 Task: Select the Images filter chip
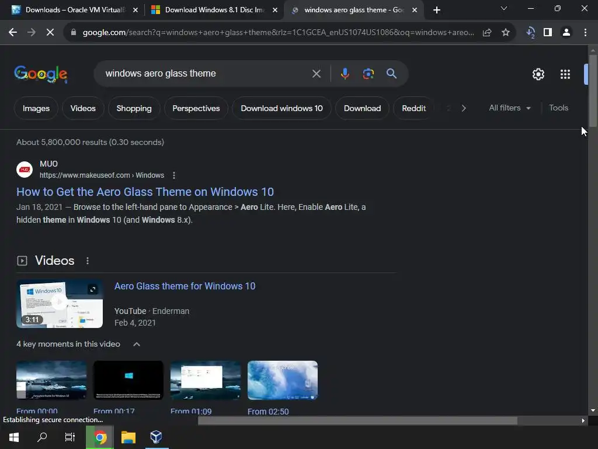click(x=36, y=108)
